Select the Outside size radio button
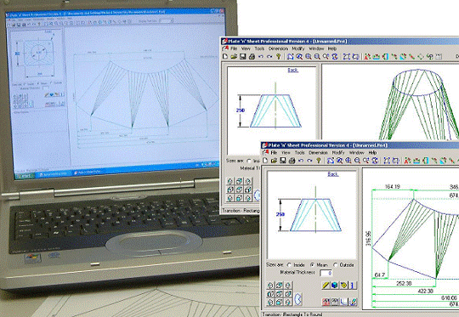Image resolution: width=459 pixels, height=317 pixels. (336, 265)
